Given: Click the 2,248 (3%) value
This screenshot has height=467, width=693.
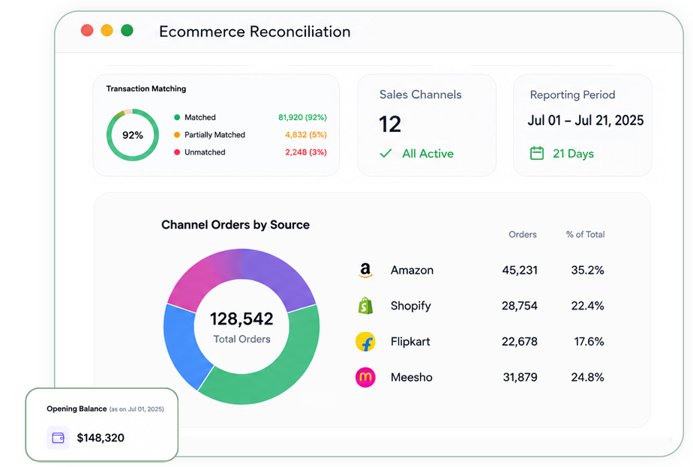Looking at the screenshot, I should coord(305,152).
